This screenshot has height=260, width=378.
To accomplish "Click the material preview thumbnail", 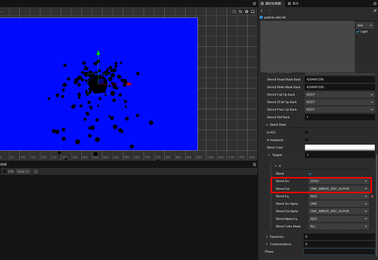I will tap(308, 47).
